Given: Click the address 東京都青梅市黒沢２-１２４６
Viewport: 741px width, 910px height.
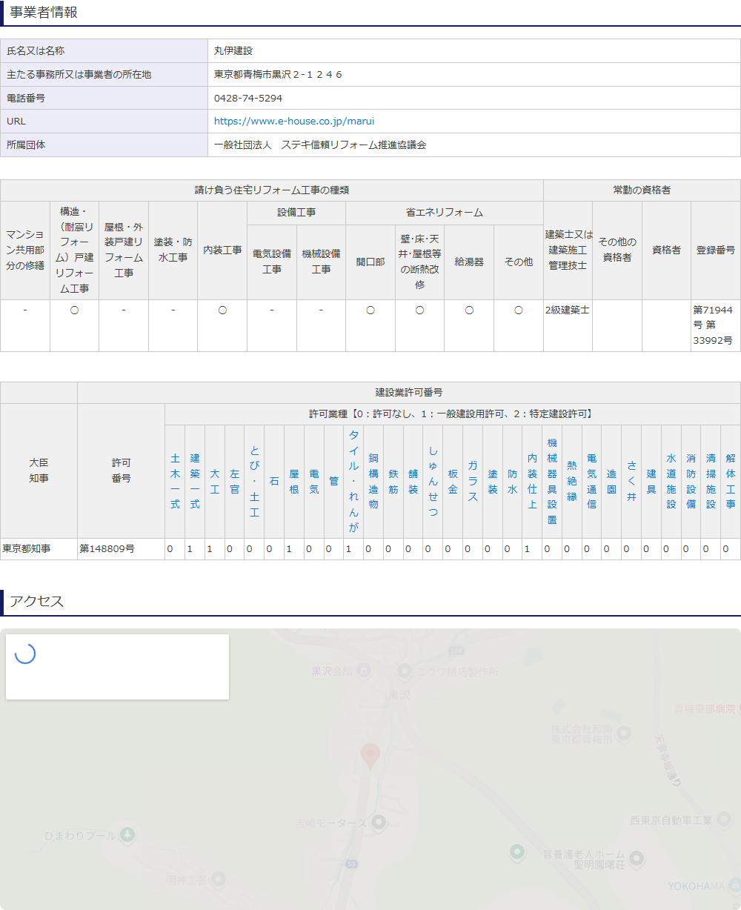Looking at the screenshot, I should coord(278,74).
